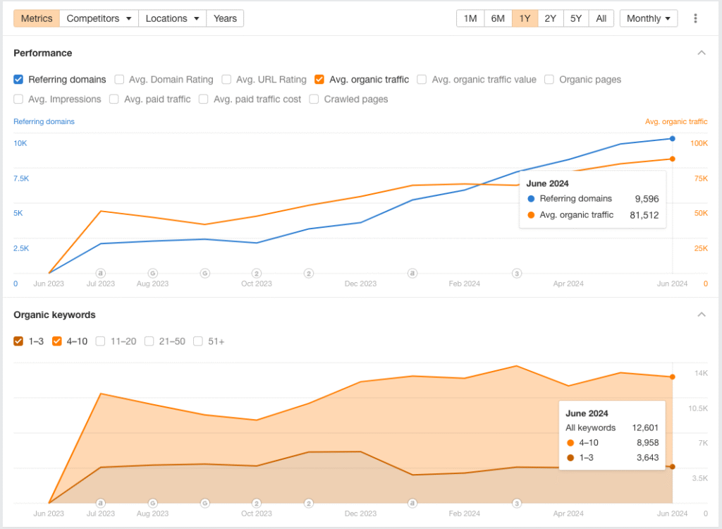Image resolution: width=722 pixels, height=529 pixels.
Task: Click the 'a' marker at Jul 2023 in Performance chart
Action: point(101,273)
